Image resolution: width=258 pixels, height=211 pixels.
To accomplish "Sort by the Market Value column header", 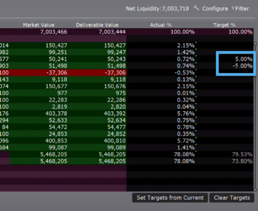I will point(39,25).
